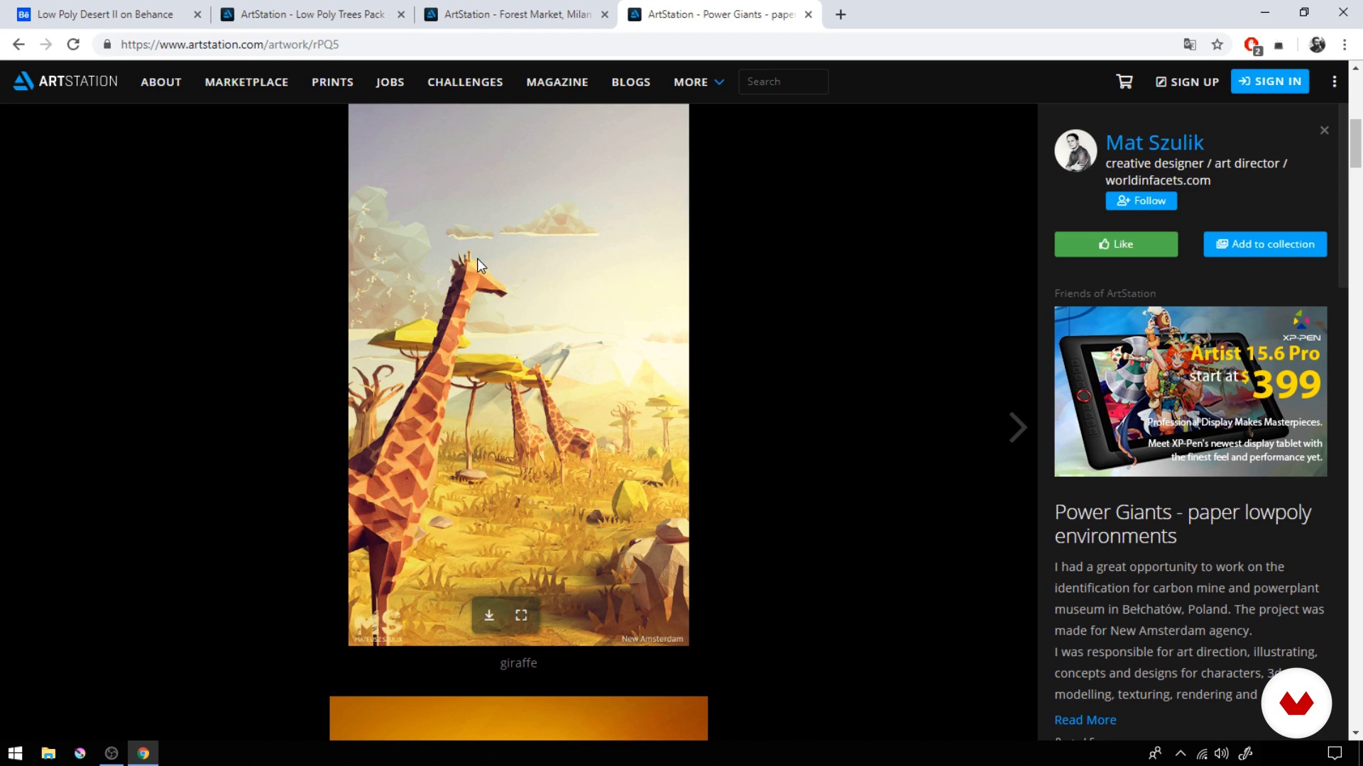1363x766 pixels.
Task: Close the Power Giants tab
Action: coord(808,14)
